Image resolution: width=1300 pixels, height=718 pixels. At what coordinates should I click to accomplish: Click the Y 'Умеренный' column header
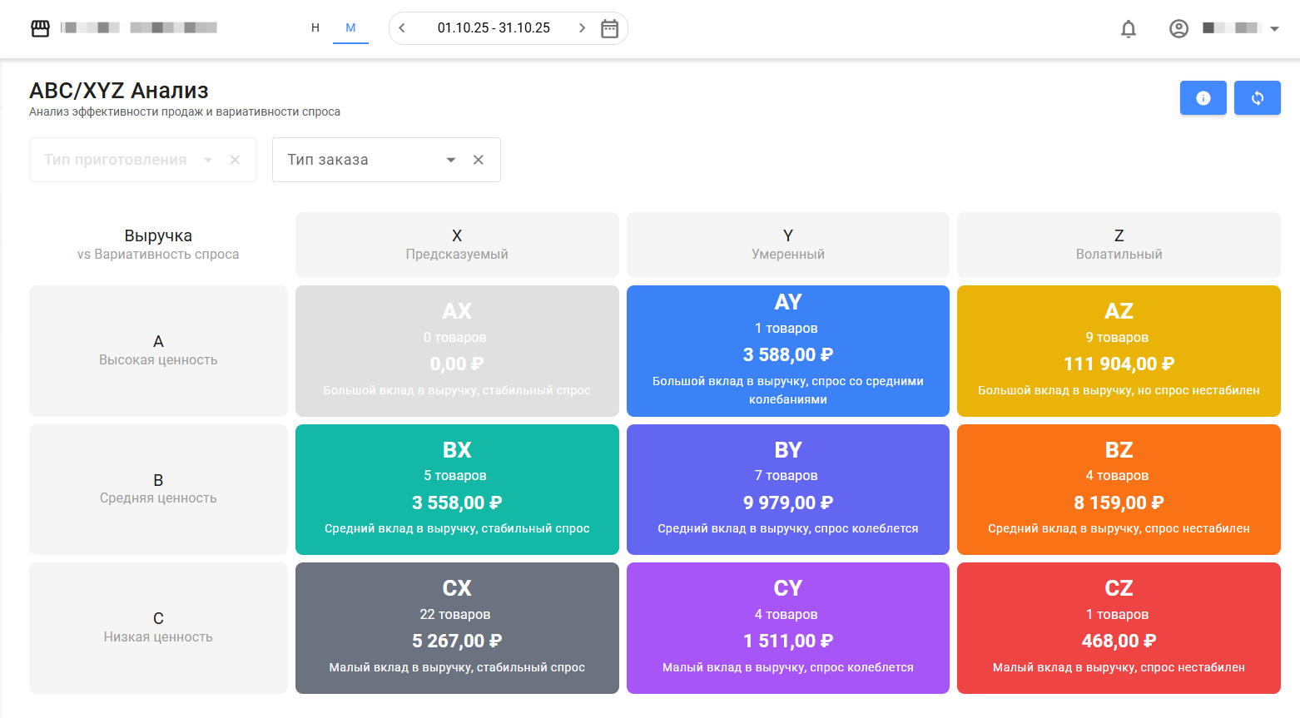click(x=788, y=245)
